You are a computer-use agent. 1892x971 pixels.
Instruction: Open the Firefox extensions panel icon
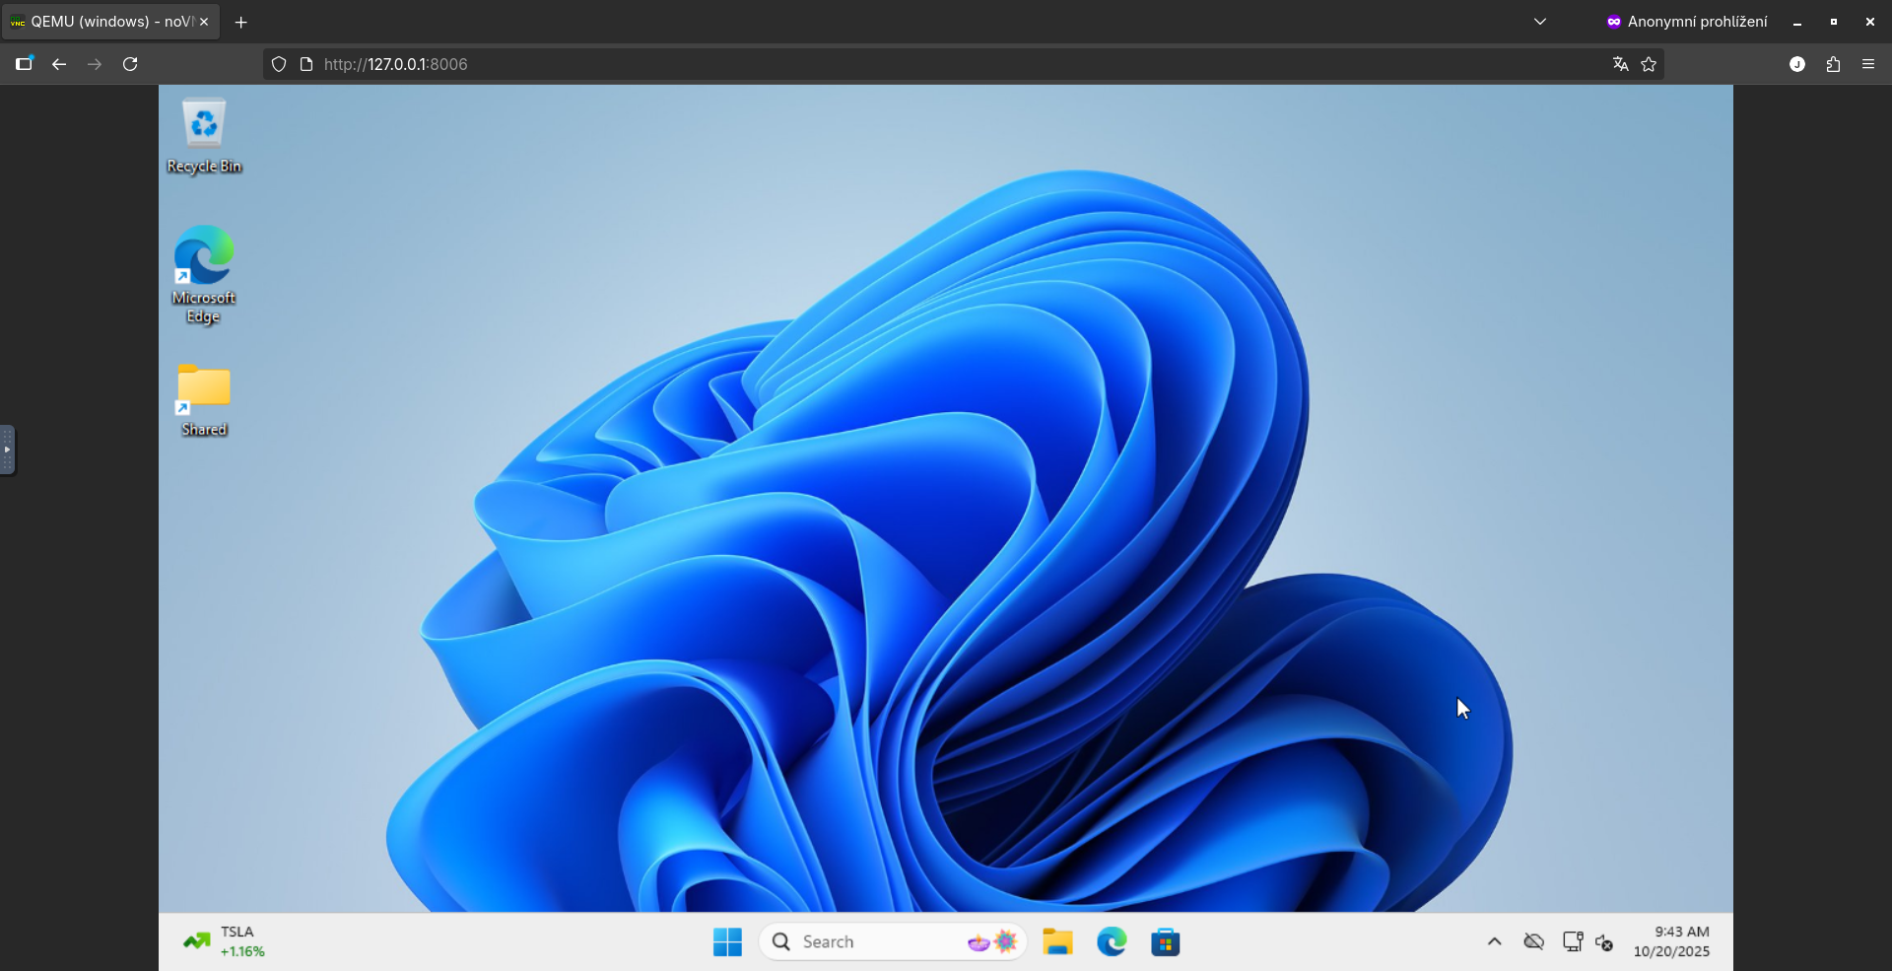coord(1833,64)
